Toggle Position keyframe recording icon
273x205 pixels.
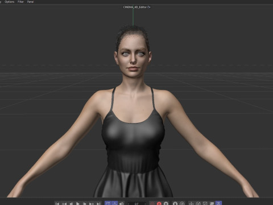[191, 204]
